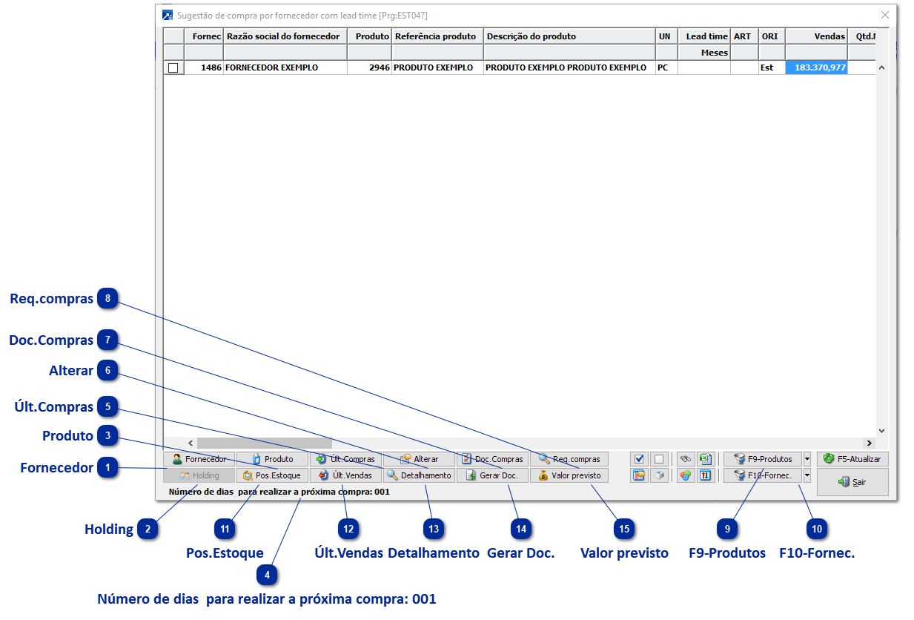This screenshot has height=620, width=914.
Task: Exit using the Sair button
Action: coord(852,482)
